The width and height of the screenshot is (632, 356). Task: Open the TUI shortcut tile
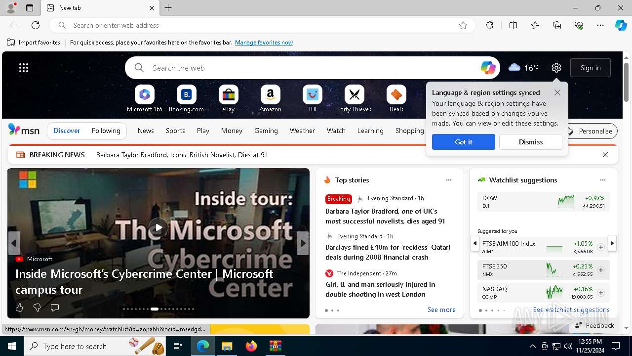pos(312,98)
